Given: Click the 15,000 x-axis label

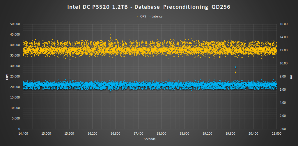Looking at the screenshot, I should (x=46, y=134).
